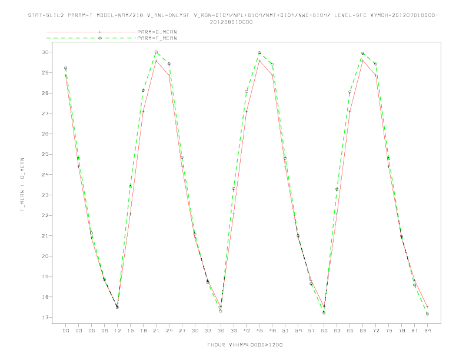Click the F_MEAN circle marker at hour 00

pyautogui.click(x=66, y=68)
